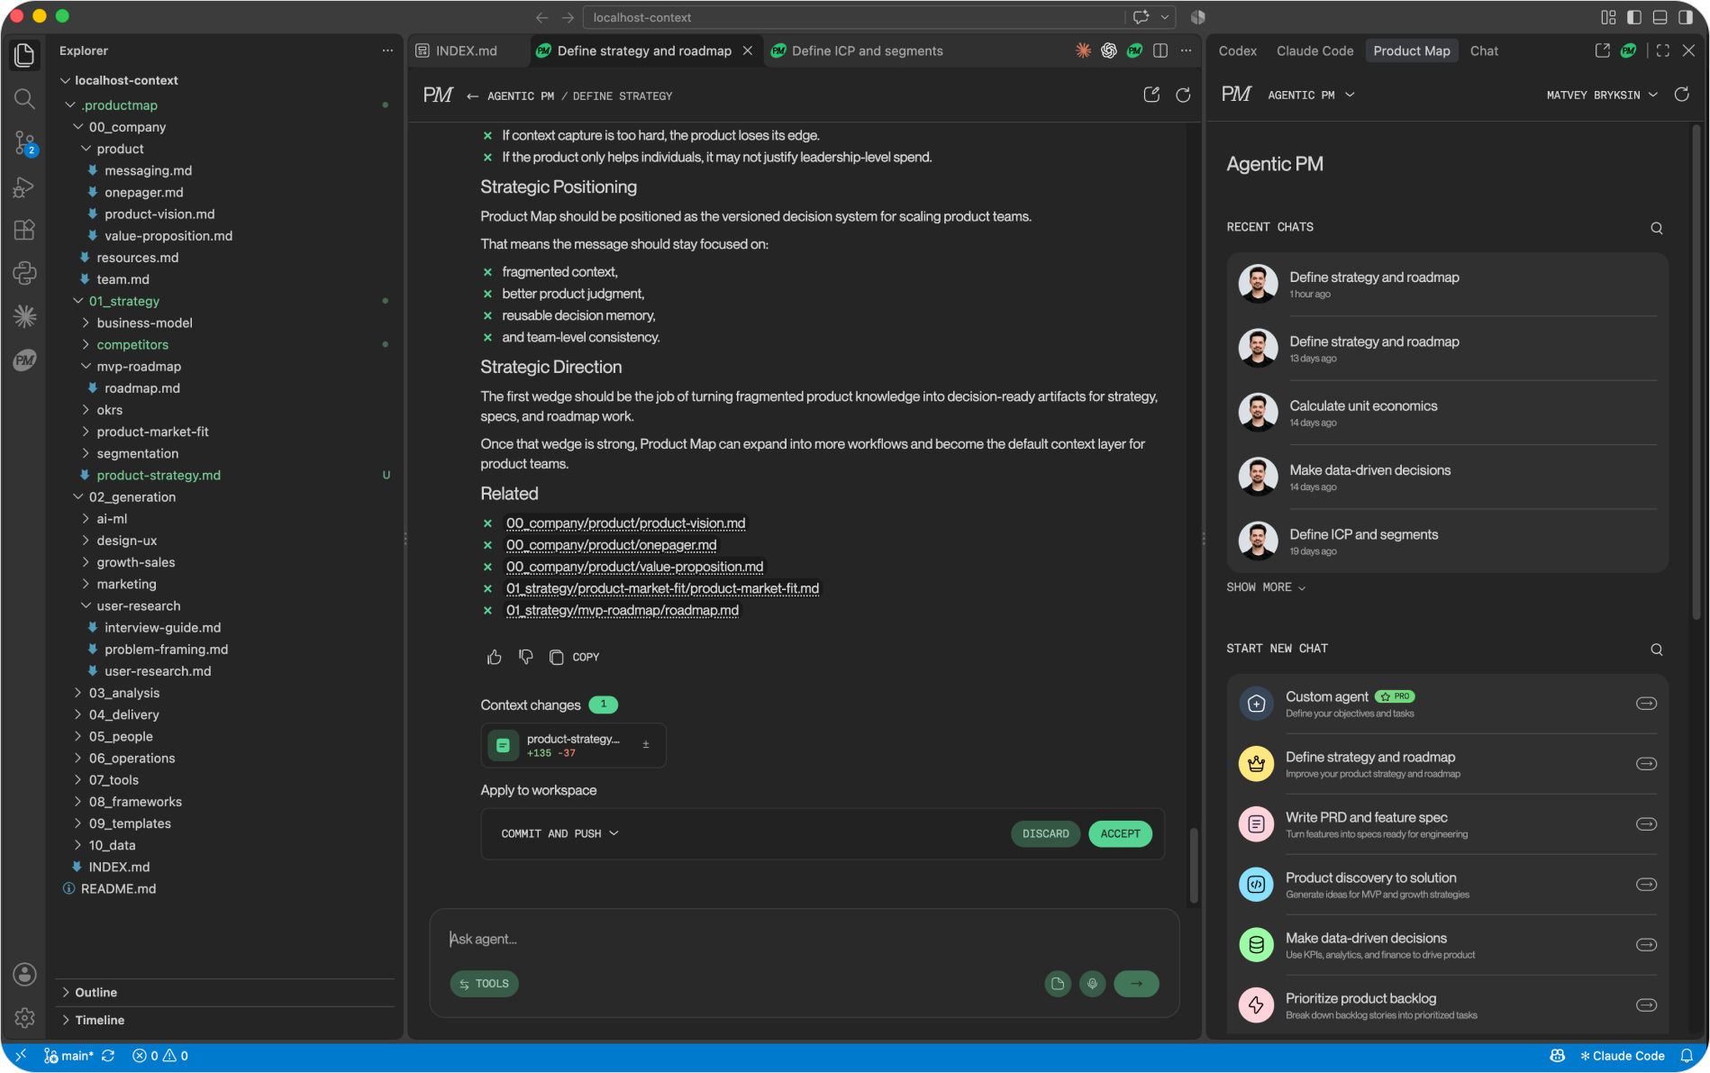Search in Start New Chat section
The height and width of the screenshot is (1073, 1710).
tap(1656, 650)
